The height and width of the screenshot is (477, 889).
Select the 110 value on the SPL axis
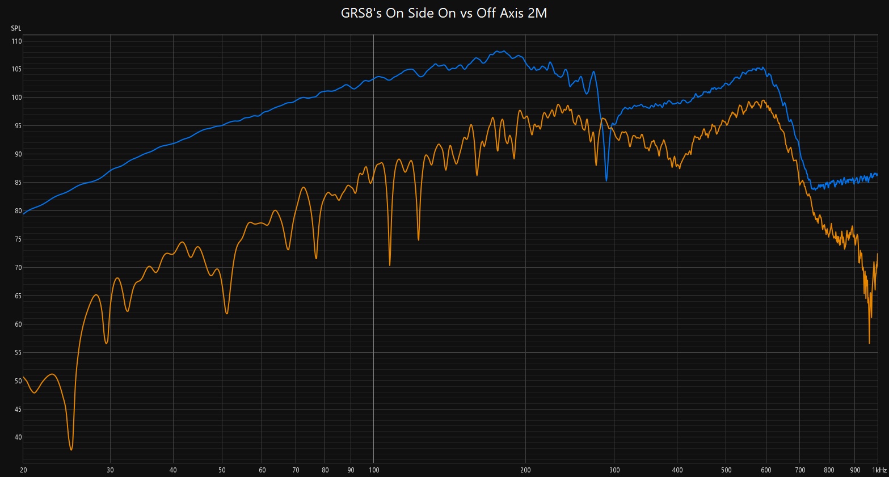[x=16, y=41]
